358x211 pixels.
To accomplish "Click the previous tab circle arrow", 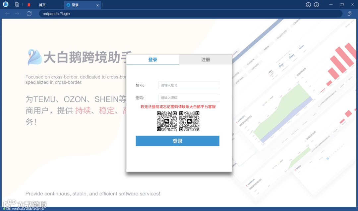I will point(308,5).
